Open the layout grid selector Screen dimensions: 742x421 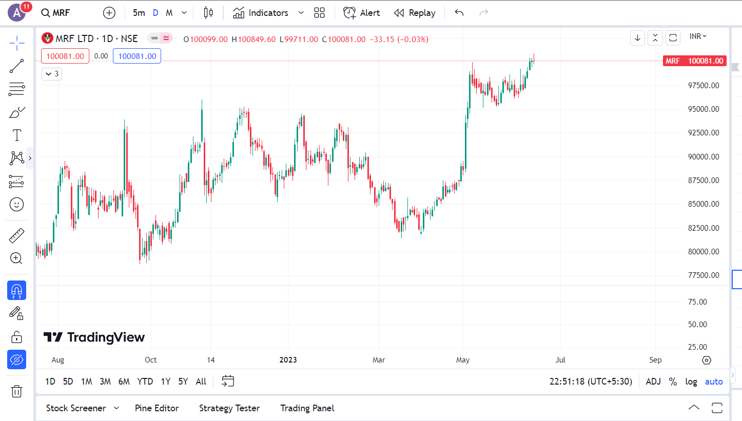tap(320, 13)
